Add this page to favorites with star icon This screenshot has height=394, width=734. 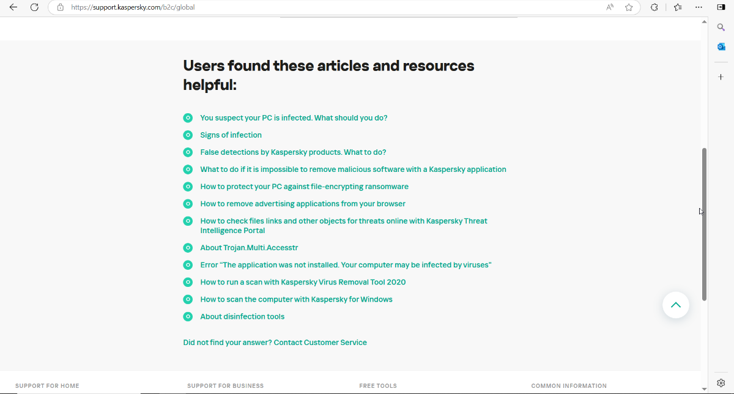[629, 7]
